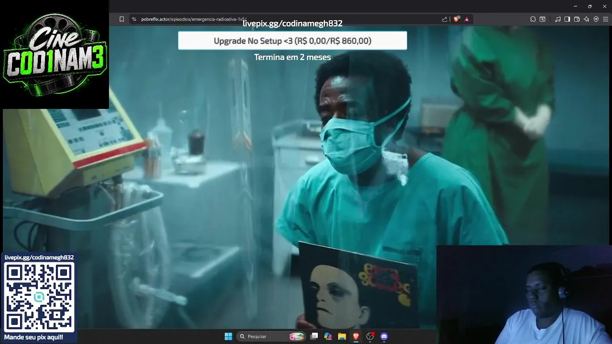The image size is (612, 344).
Task: Open OBS Studio from the taskbar
Action: click(x=370, y=336)
